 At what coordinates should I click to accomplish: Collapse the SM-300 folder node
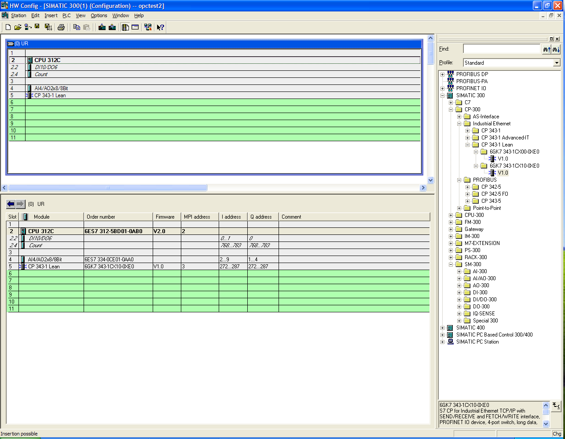[451, 264]
